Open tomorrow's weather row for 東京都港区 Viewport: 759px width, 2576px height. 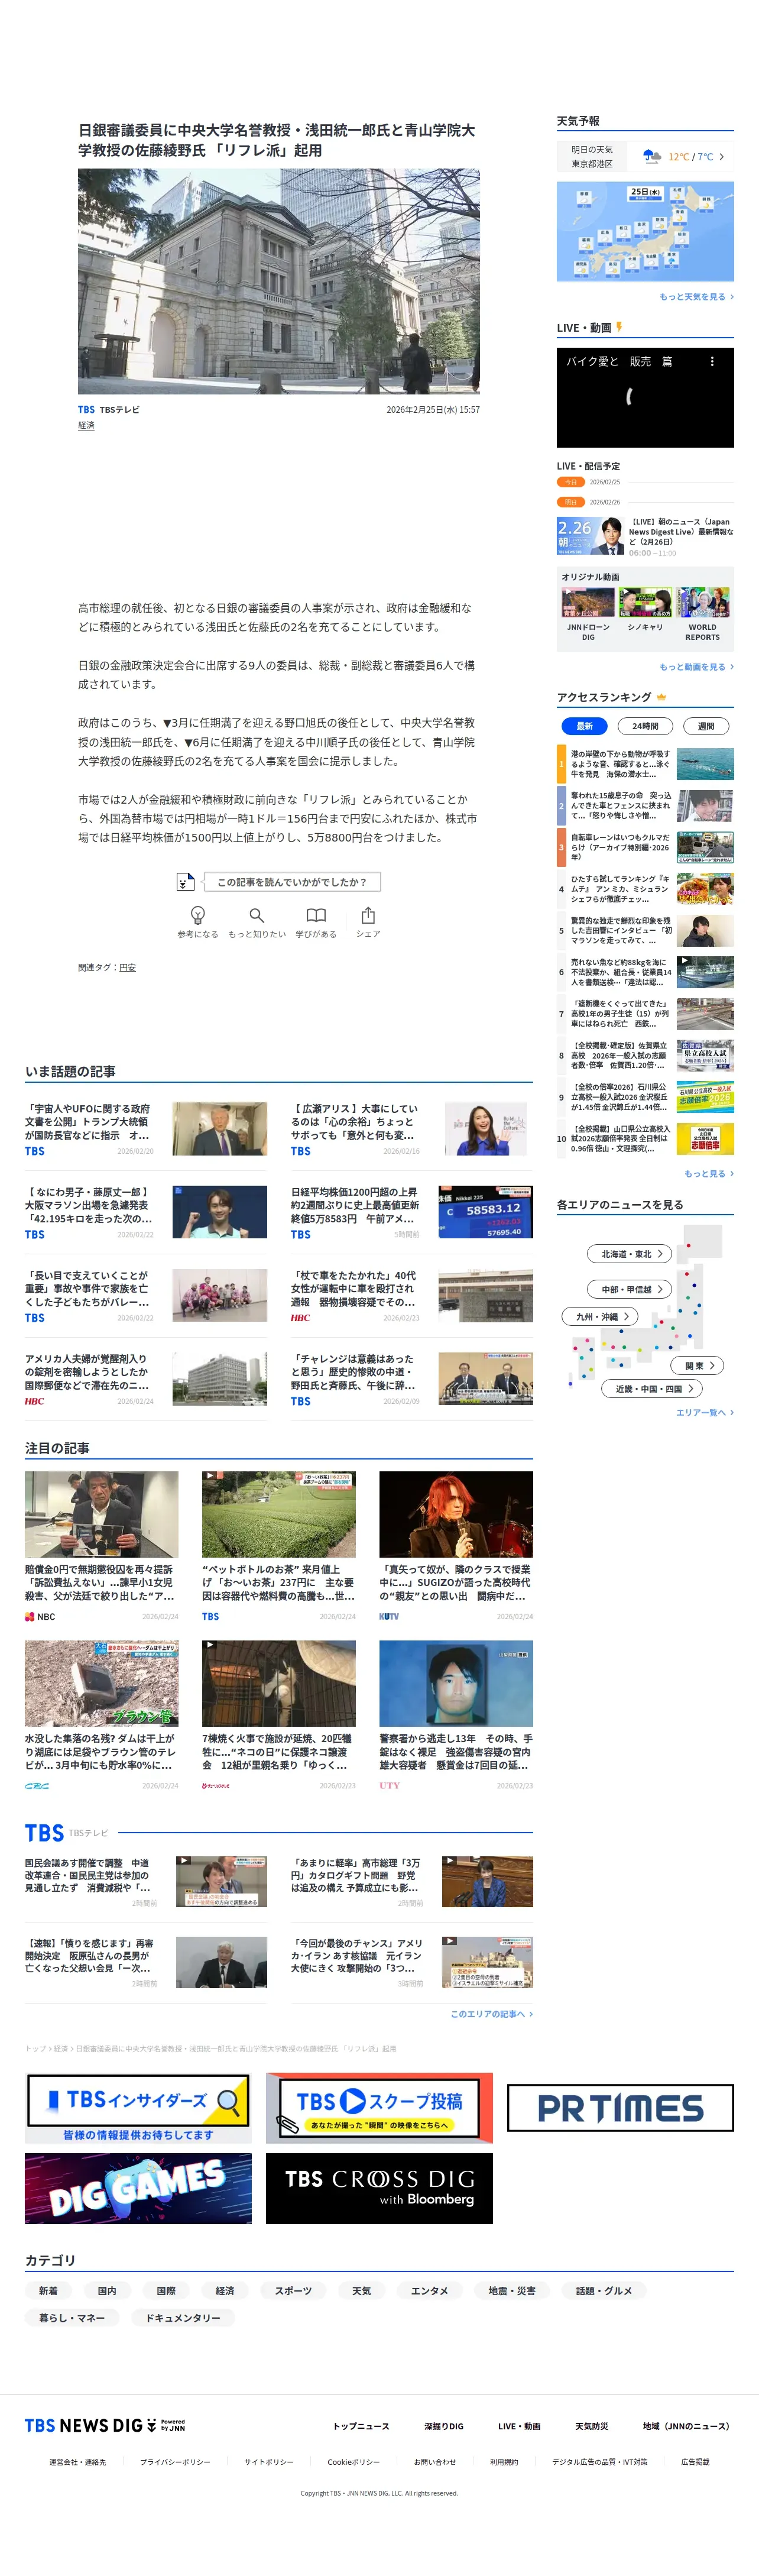tap(645, 157)
